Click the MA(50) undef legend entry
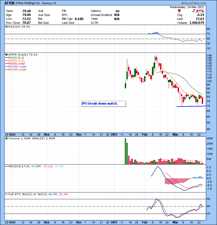The width and height of the screenshot is (217, 225). click(x=15, y=63)
